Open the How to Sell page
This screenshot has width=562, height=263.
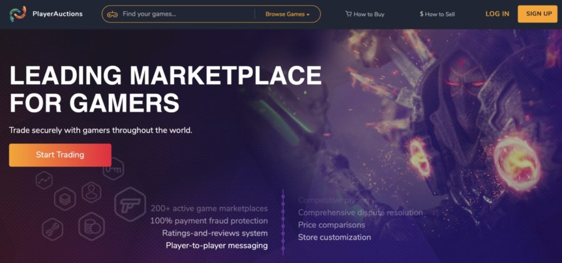point(440,14)
